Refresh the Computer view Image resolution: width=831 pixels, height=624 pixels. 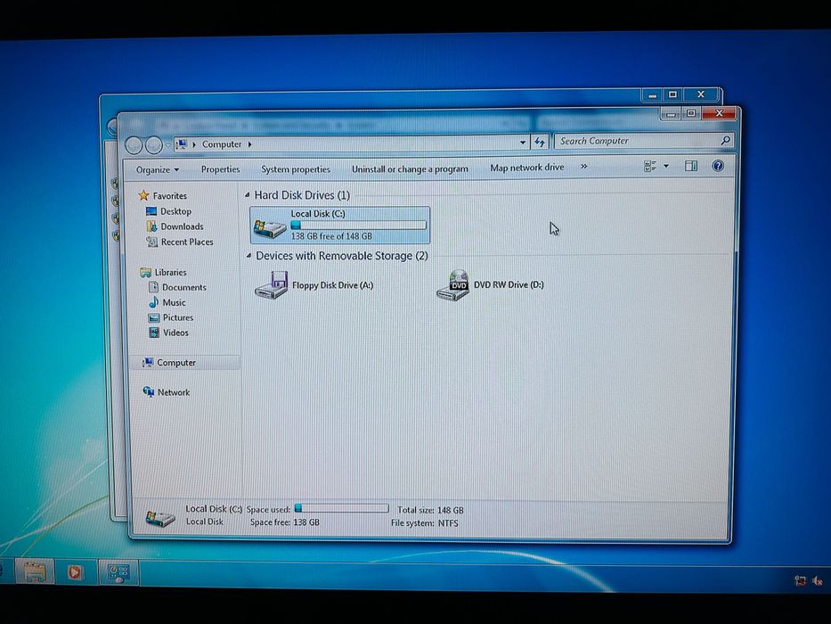[540, 142]
